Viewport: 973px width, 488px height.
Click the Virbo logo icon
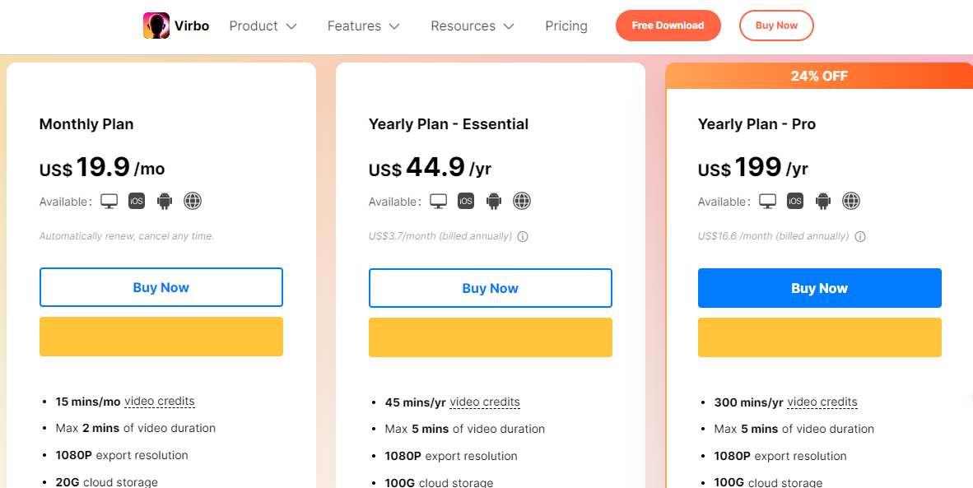(156, 25)
